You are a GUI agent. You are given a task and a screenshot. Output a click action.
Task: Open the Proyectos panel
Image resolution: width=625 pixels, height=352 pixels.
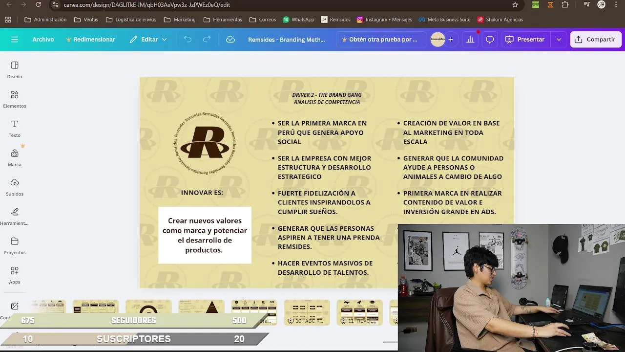[15, 246]
